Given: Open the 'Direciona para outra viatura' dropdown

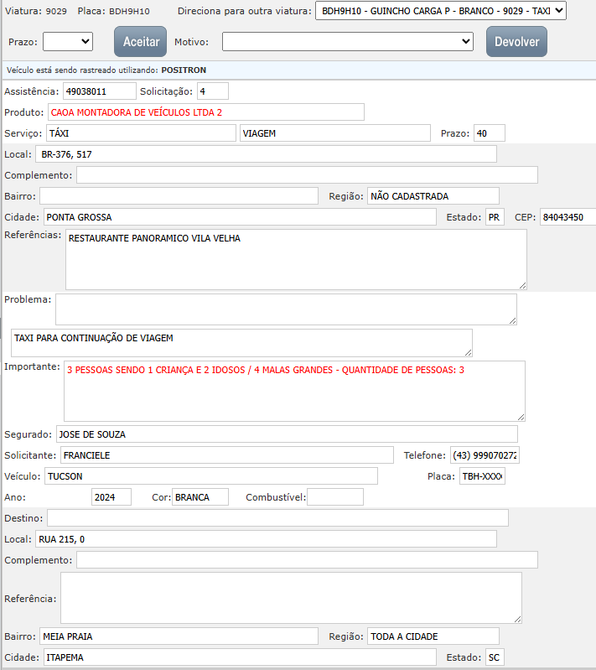Looking at the screenshot, I should (x=440, y=11).
